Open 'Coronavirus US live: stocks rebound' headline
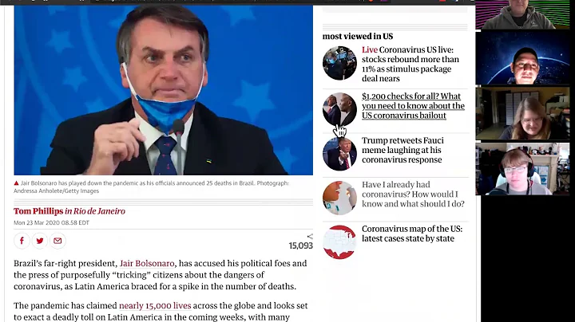This screenshot has width=575, height=322. coord(410,64)
